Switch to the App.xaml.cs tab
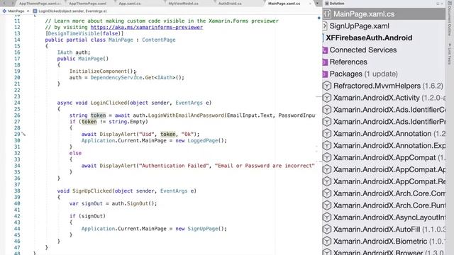Viewport: 454px width, 255px height. click(x=129, y=4)
